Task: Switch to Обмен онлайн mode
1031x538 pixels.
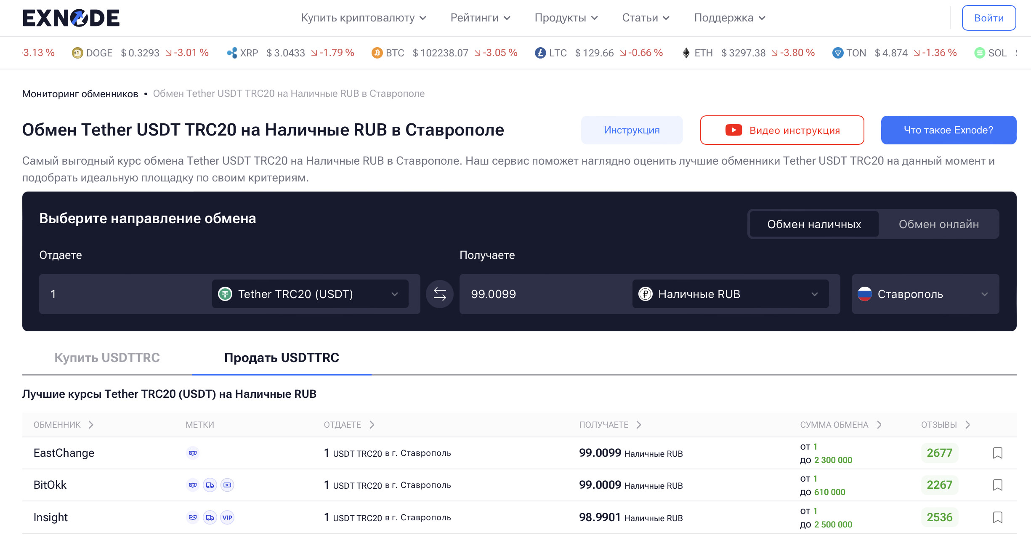Action: (x=938, y=224)
